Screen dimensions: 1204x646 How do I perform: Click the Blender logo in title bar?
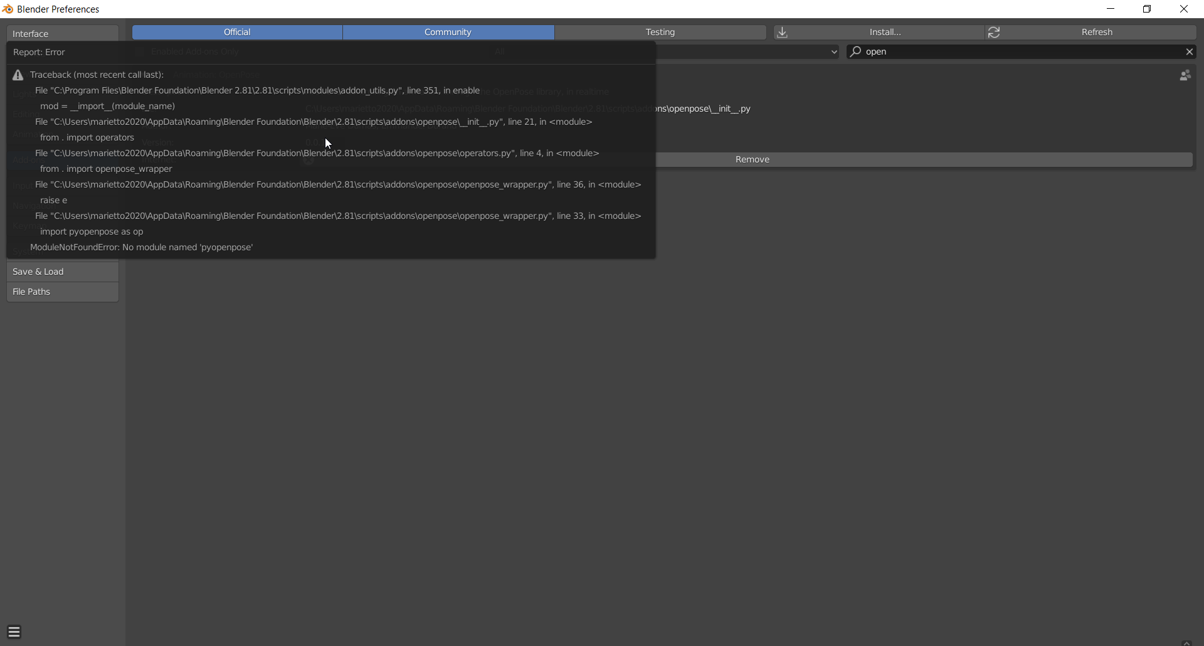(x=8, y=9)
